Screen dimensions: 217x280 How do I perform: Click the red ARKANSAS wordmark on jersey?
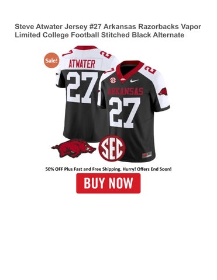[x=125, y=91]
